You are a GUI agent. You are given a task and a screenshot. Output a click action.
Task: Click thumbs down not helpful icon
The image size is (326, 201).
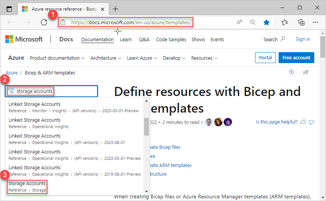tap(311, 122)
